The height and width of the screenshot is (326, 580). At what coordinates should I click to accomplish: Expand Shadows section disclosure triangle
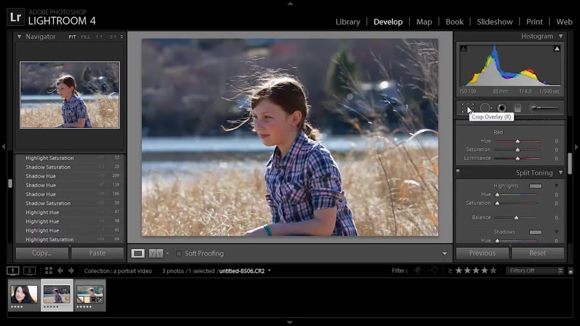pos(556,232)
